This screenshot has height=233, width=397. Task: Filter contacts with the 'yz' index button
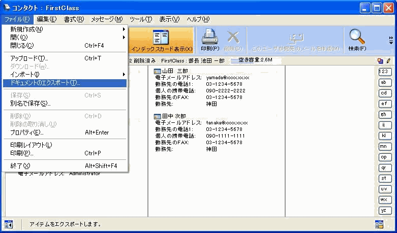385,210
